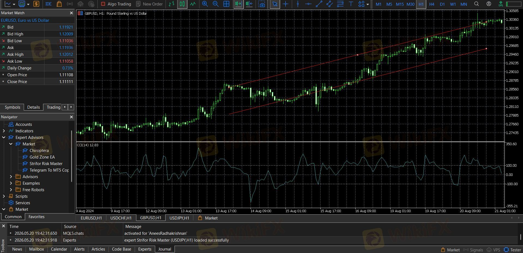Select the text label tool
523x253 pixels.
pos(351,4)
